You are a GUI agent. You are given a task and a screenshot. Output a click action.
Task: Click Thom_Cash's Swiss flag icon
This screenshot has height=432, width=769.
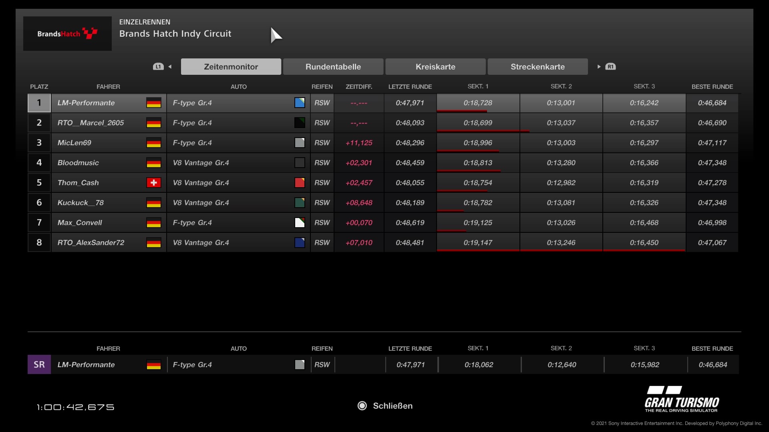[153, 183]
